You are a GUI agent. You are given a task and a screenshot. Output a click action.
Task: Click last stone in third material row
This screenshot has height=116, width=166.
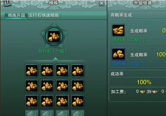coord(78,101)
